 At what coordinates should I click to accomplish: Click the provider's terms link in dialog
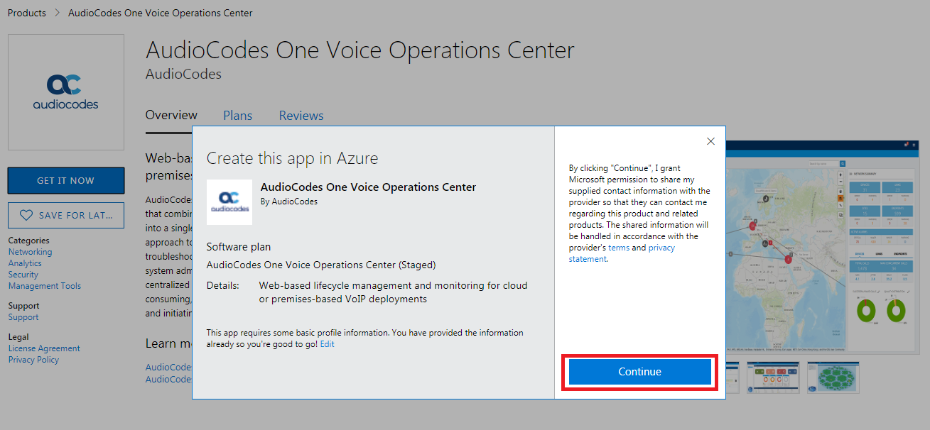pos(618,247)
